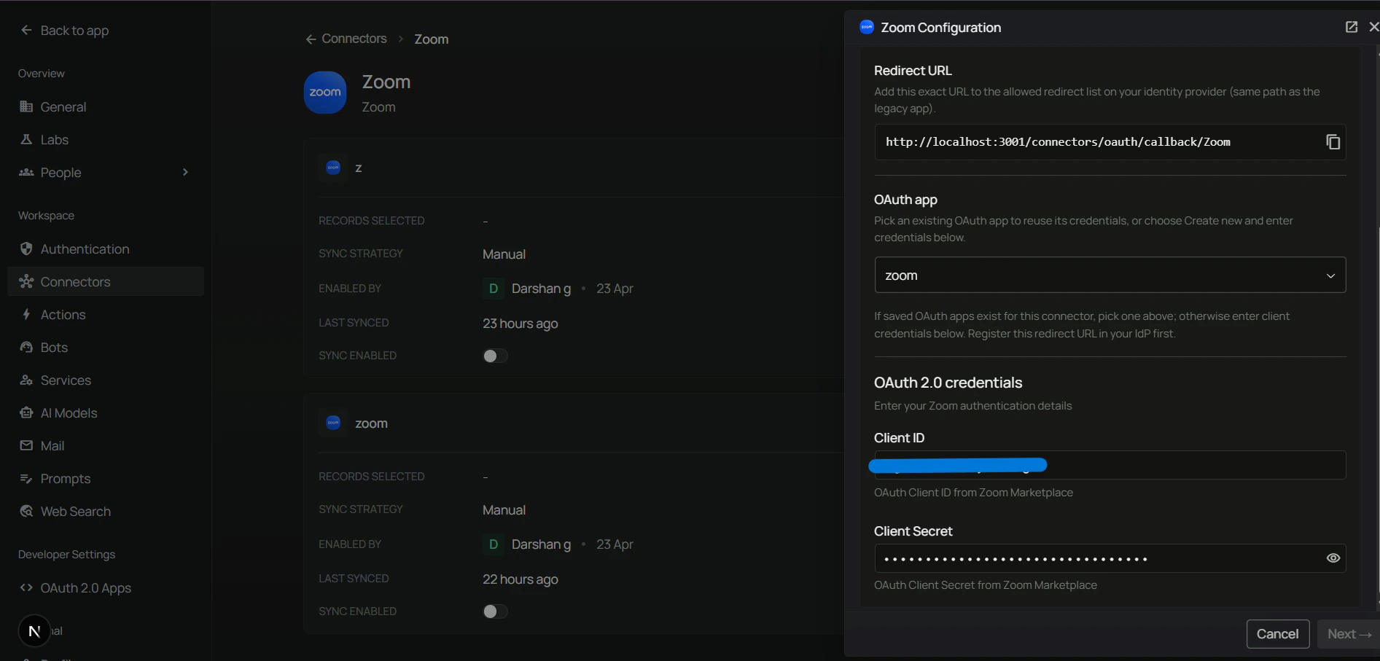Viewport: 1380px width, 661px height.
Task: Click the '23 hours ago' last synced value
Action: (x=520, y=324)
